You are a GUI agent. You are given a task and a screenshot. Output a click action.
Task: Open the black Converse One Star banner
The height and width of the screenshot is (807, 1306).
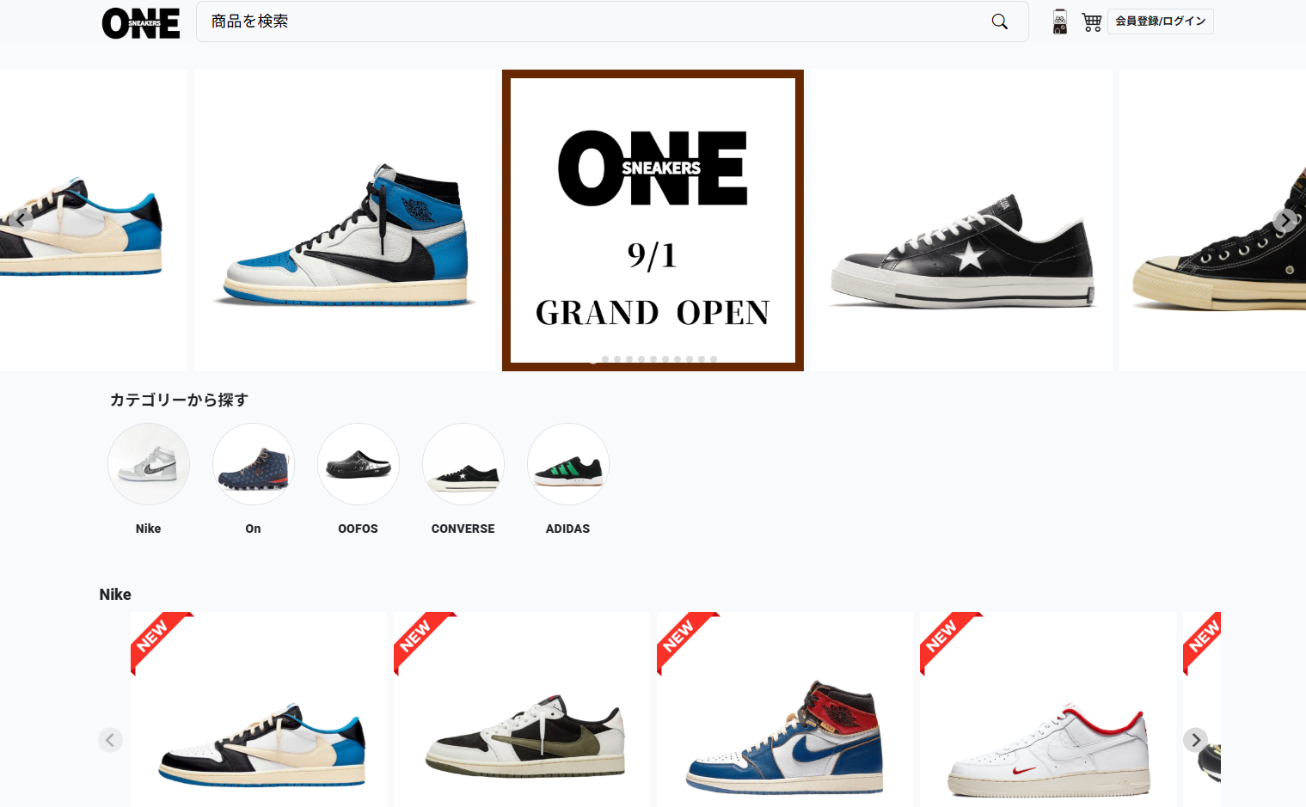961,220
